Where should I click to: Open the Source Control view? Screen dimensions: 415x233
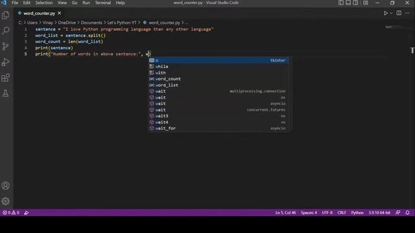[6, 46]
